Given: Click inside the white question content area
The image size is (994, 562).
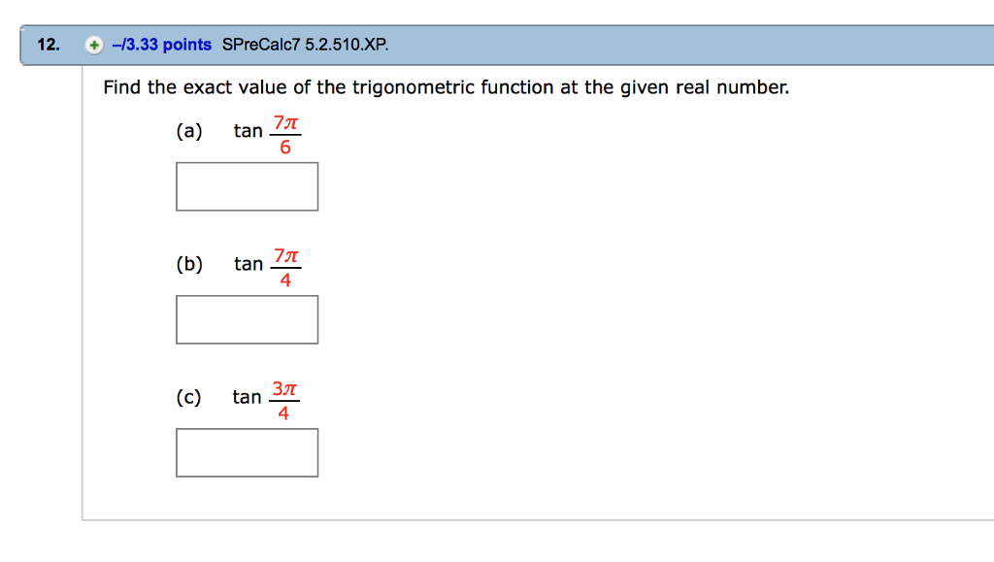Looking at the screenshot, I should coord(631,291).
